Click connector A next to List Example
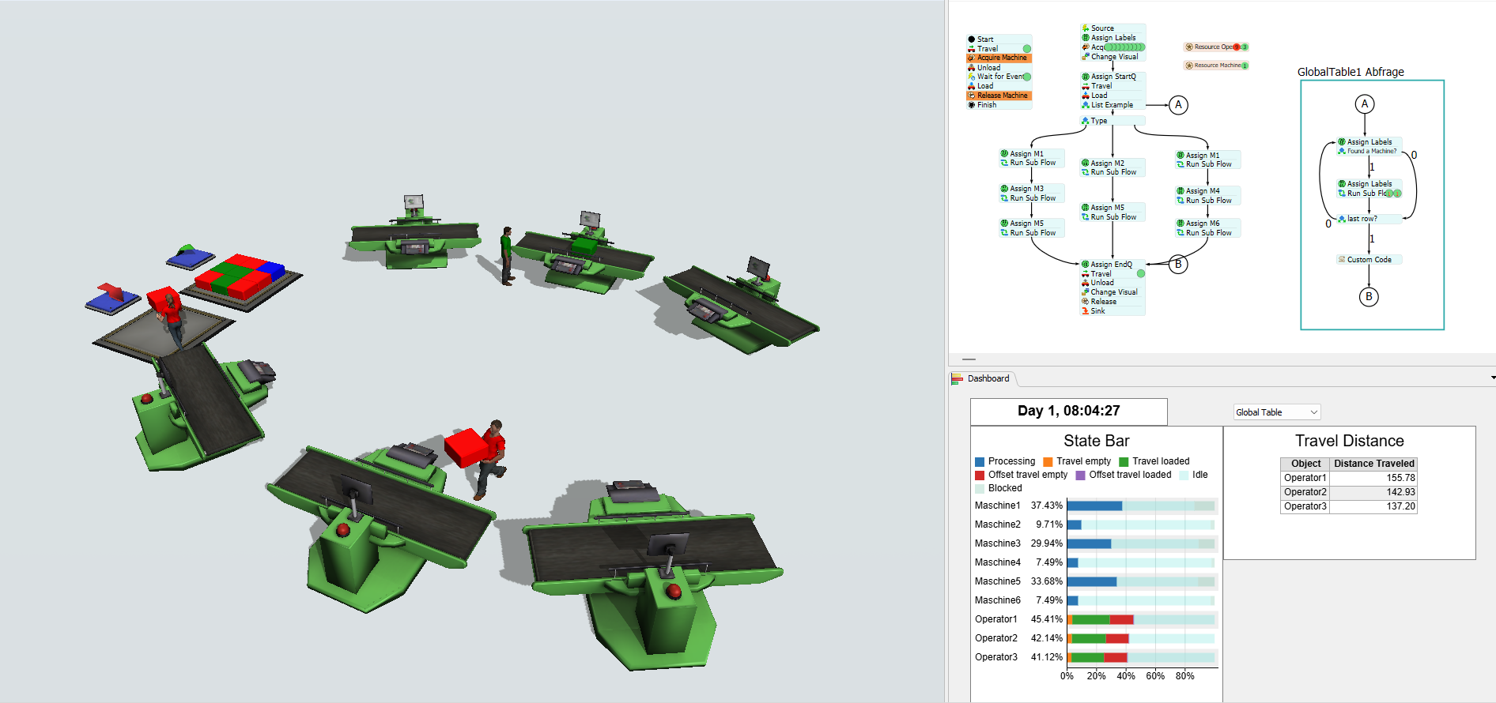 pyautogui.click(x=1178, y=105)
